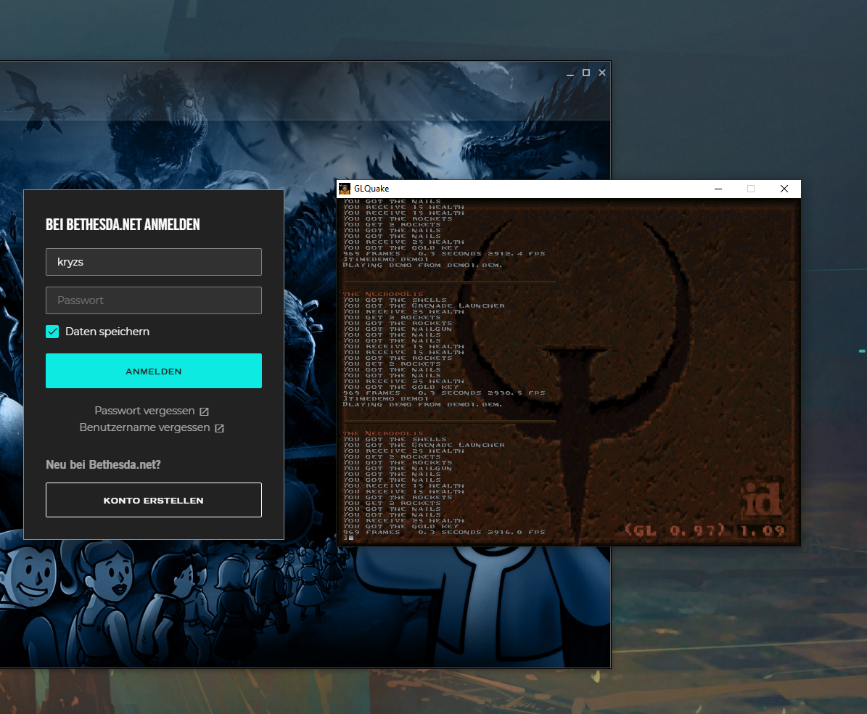Focus the Passwort input field

[154, 300]
